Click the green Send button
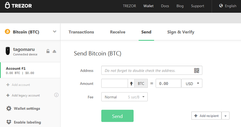The height and width of the screenshot is (127, 241). coord(117,116)
